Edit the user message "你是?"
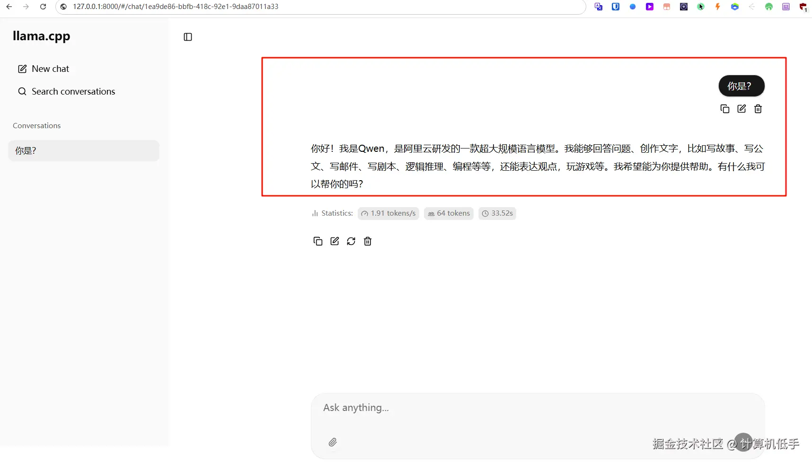 click(x=741, y=109)
